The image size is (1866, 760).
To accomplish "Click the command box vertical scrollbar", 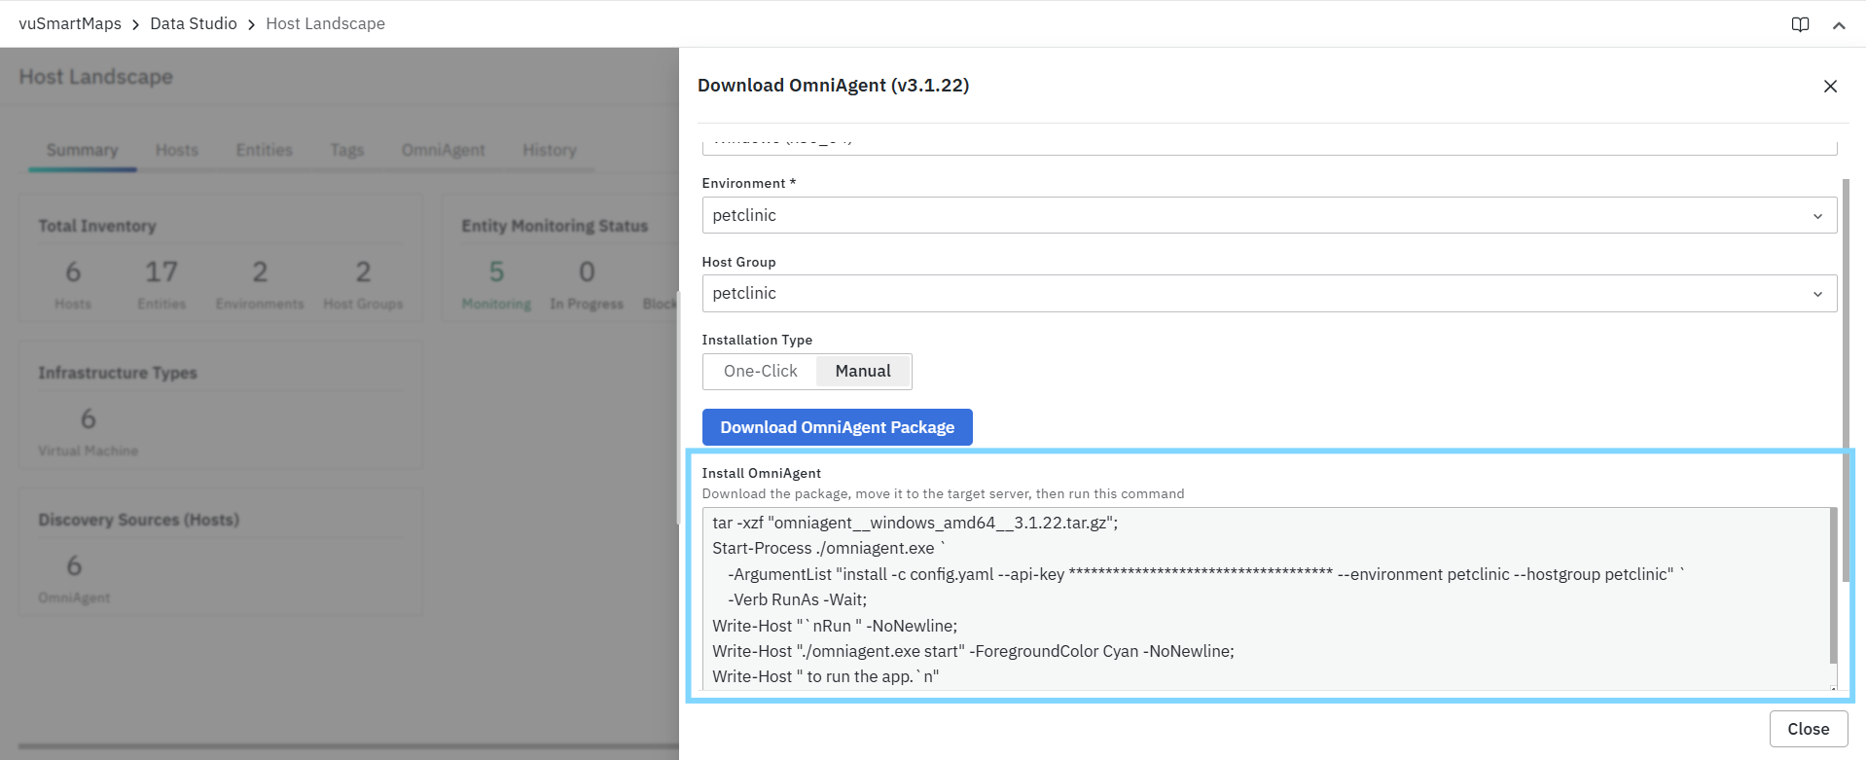I will pos(1833,584).
